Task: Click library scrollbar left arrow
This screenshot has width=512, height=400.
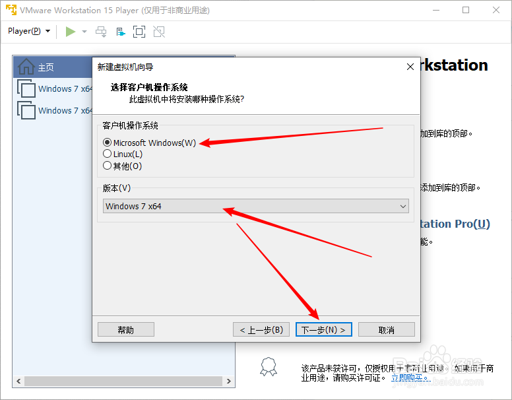Action: pyautogui.click(x=18, y=381)
